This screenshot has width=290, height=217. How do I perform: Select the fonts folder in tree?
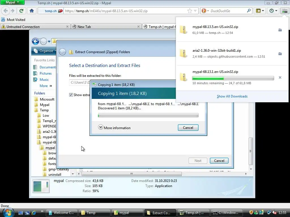click(49, 164)
